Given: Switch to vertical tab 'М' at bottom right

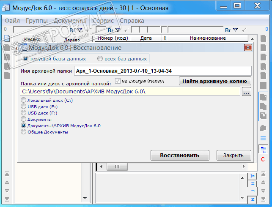Looking at the screenshot, I should (x=253, y=199).
